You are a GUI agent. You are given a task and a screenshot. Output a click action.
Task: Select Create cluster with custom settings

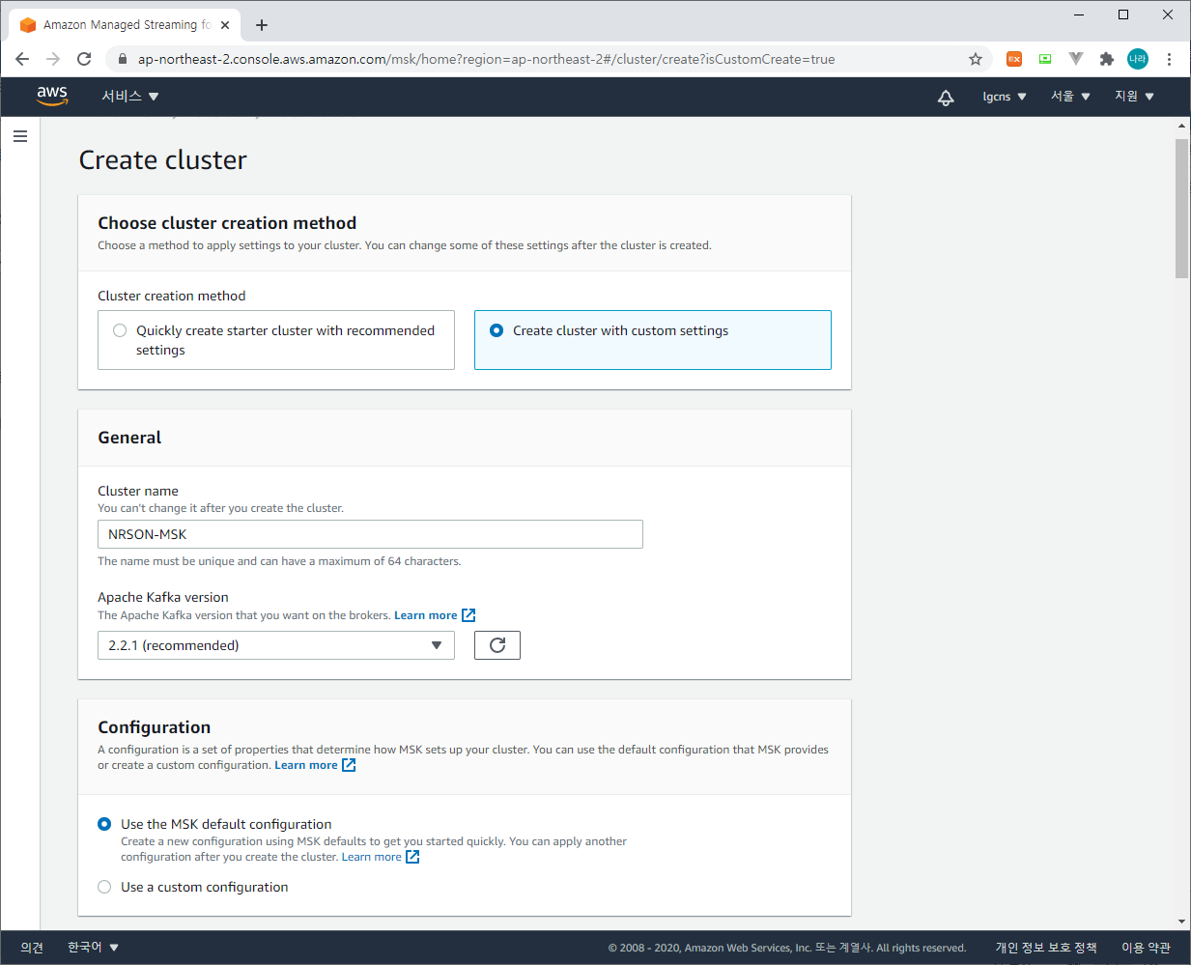click(653, 340)
